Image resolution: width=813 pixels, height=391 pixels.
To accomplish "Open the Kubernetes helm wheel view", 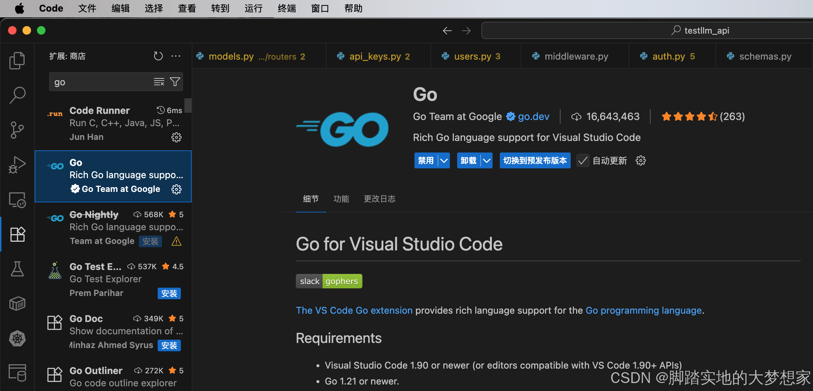I will (x=17, y=339).
